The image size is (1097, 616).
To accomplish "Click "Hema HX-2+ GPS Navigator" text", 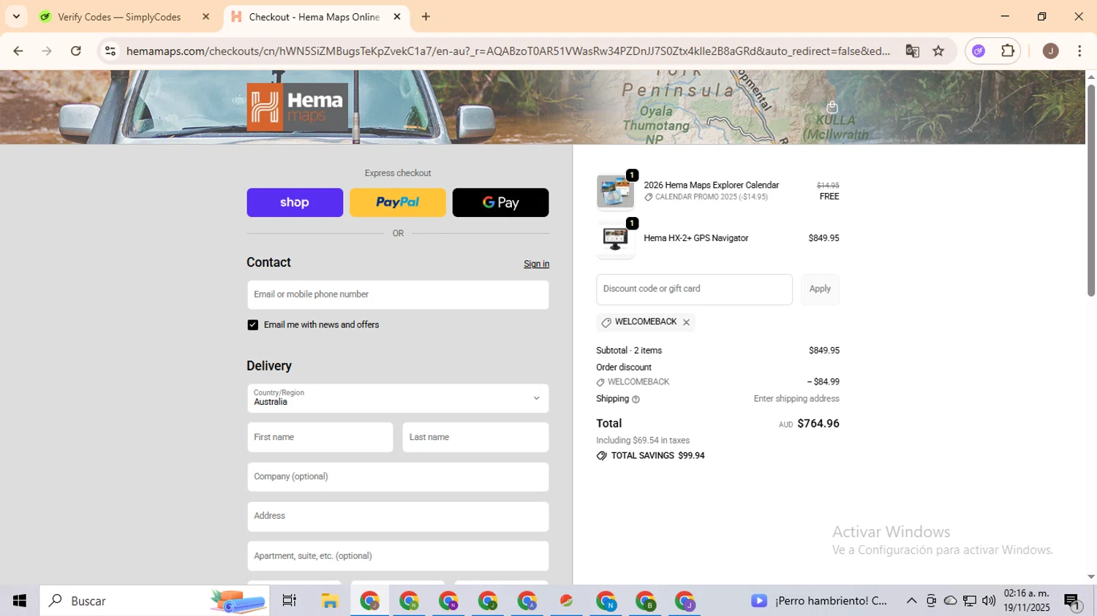I will [695, 238].
